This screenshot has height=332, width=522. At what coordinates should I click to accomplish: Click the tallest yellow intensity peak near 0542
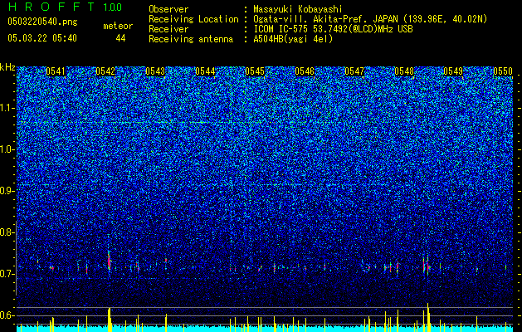coord(110,320)
